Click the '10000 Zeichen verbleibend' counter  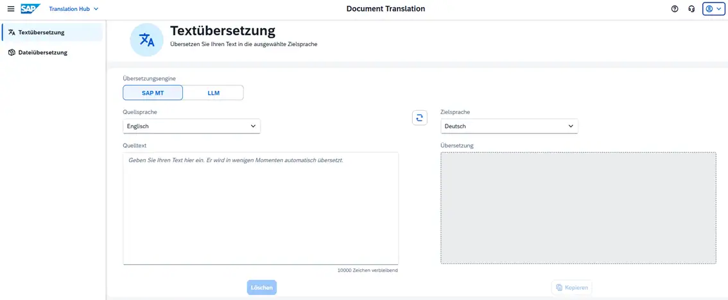(368, 271)
